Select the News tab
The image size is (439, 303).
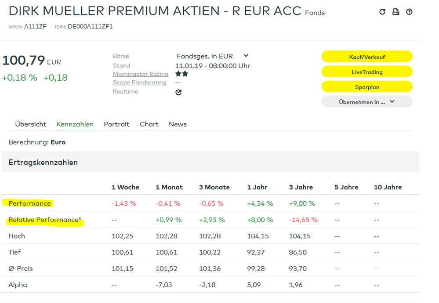(x=178, y=124)
